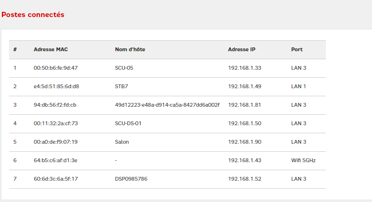Click the "#" column header
The image size is (372, 202).
15,49
